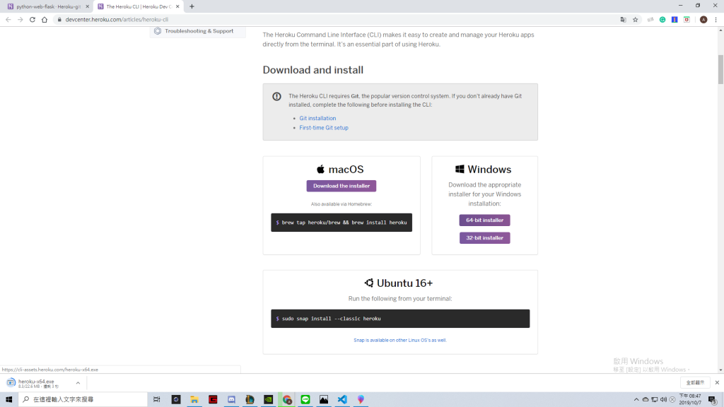Open the volume control in system tray
Viewport: 724px width, 407px height.
point(663,400)
